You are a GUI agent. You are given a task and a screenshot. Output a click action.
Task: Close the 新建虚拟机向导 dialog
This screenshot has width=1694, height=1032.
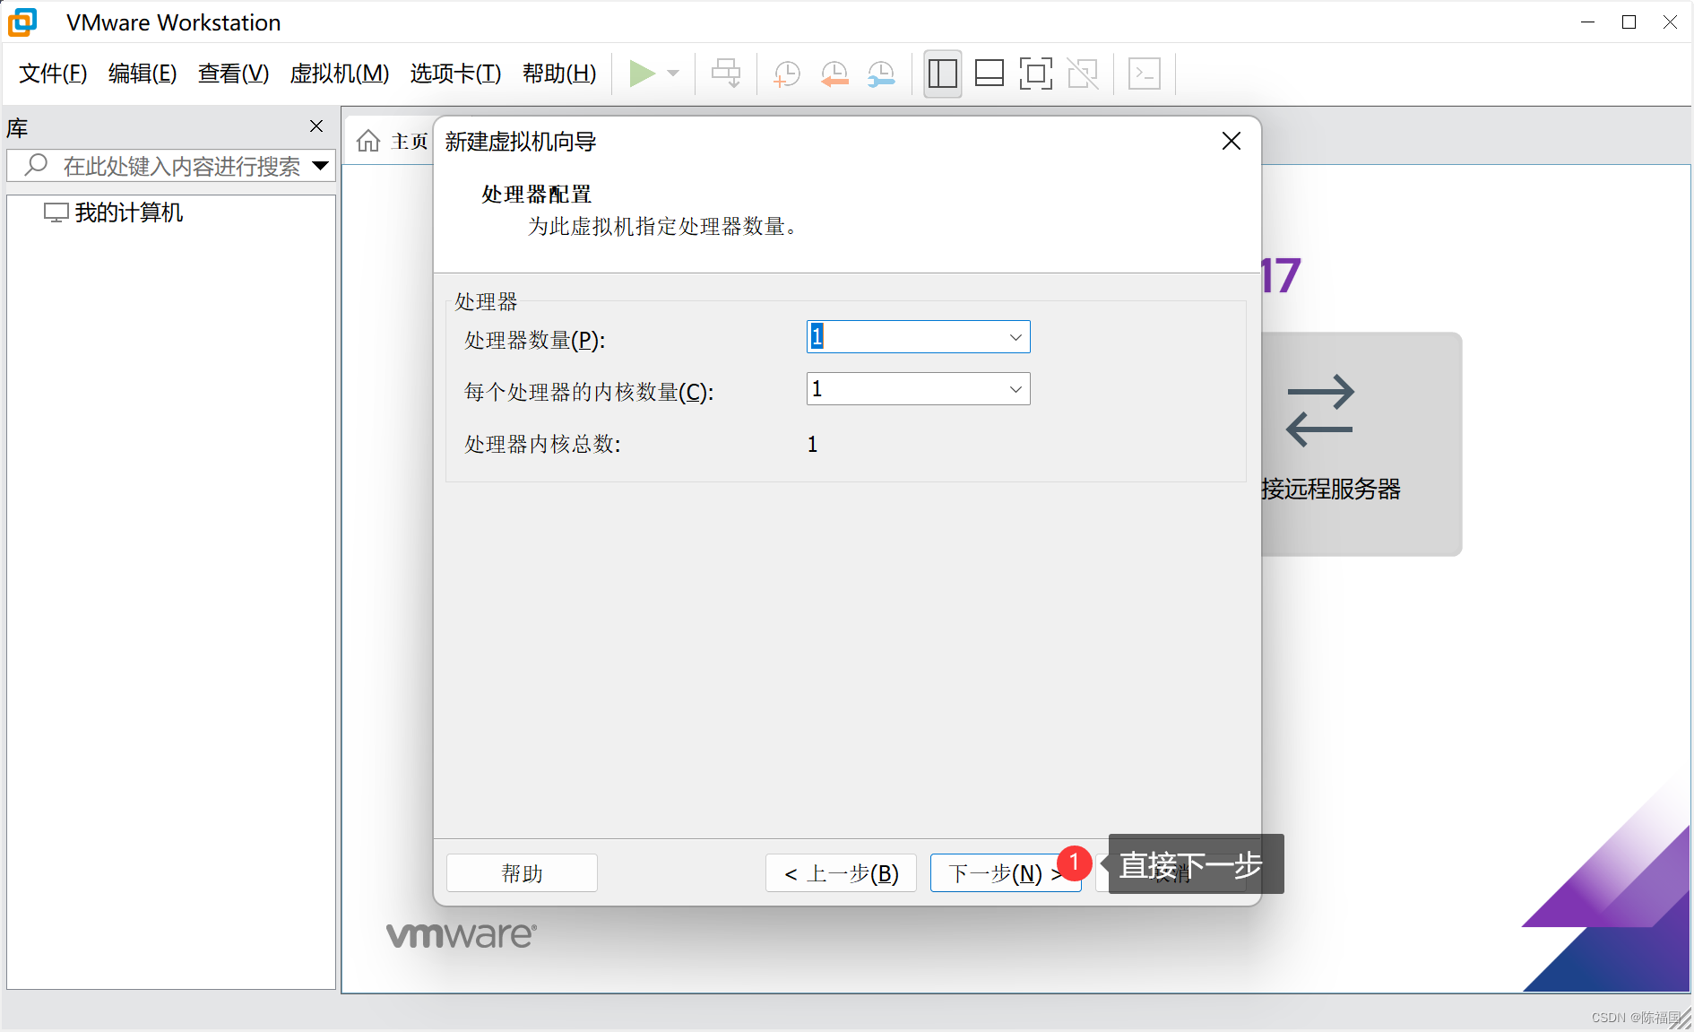click(1232, 141)
